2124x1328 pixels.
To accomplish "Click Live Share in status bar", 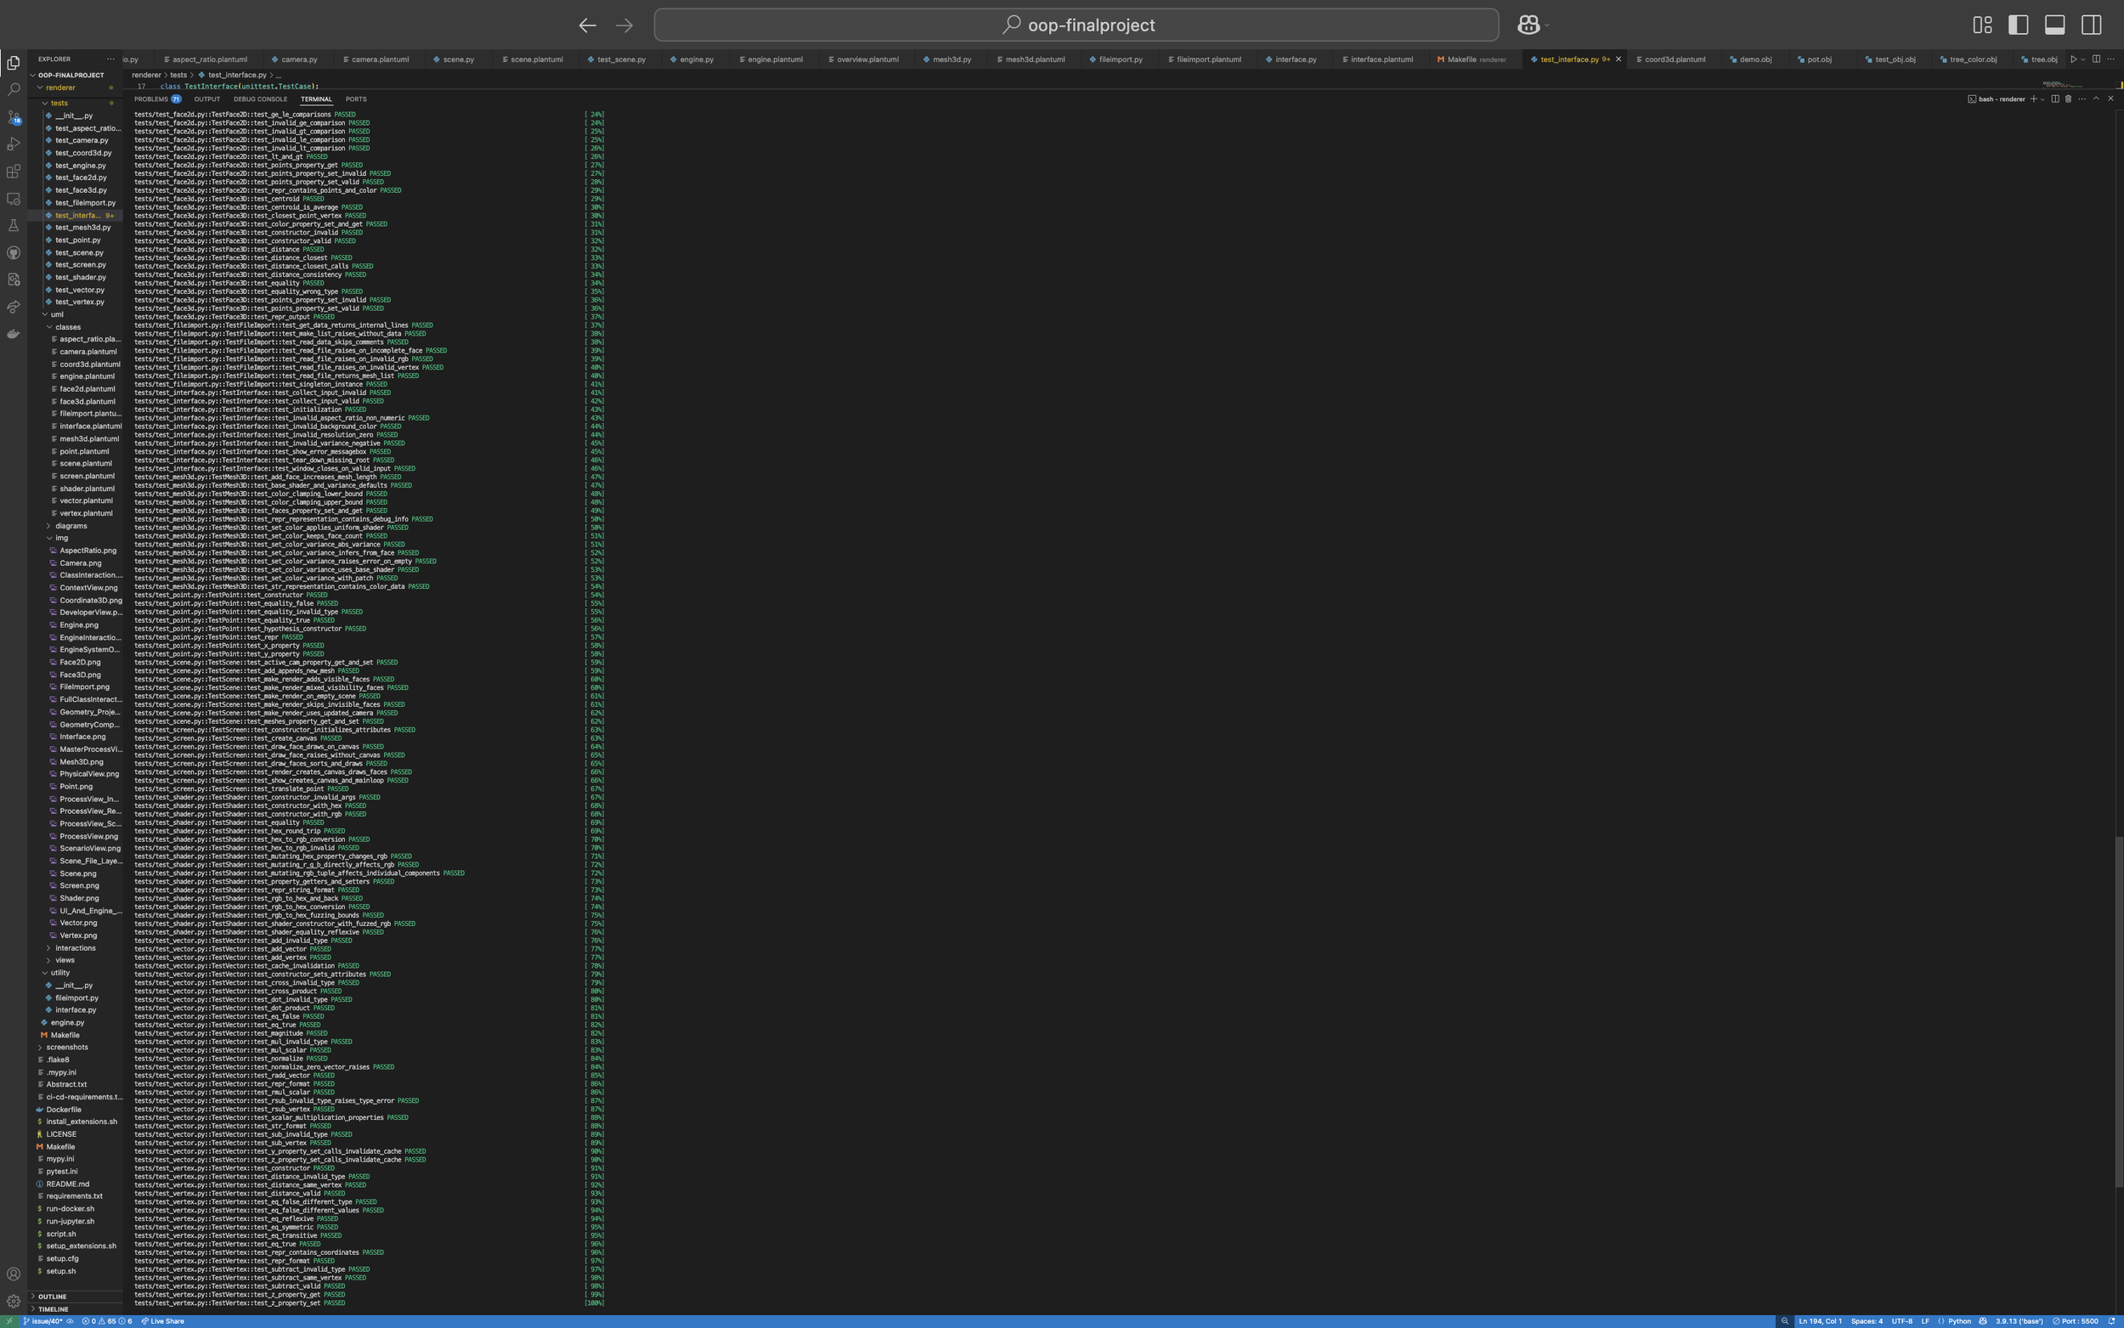I will [x=162, y=1321].
